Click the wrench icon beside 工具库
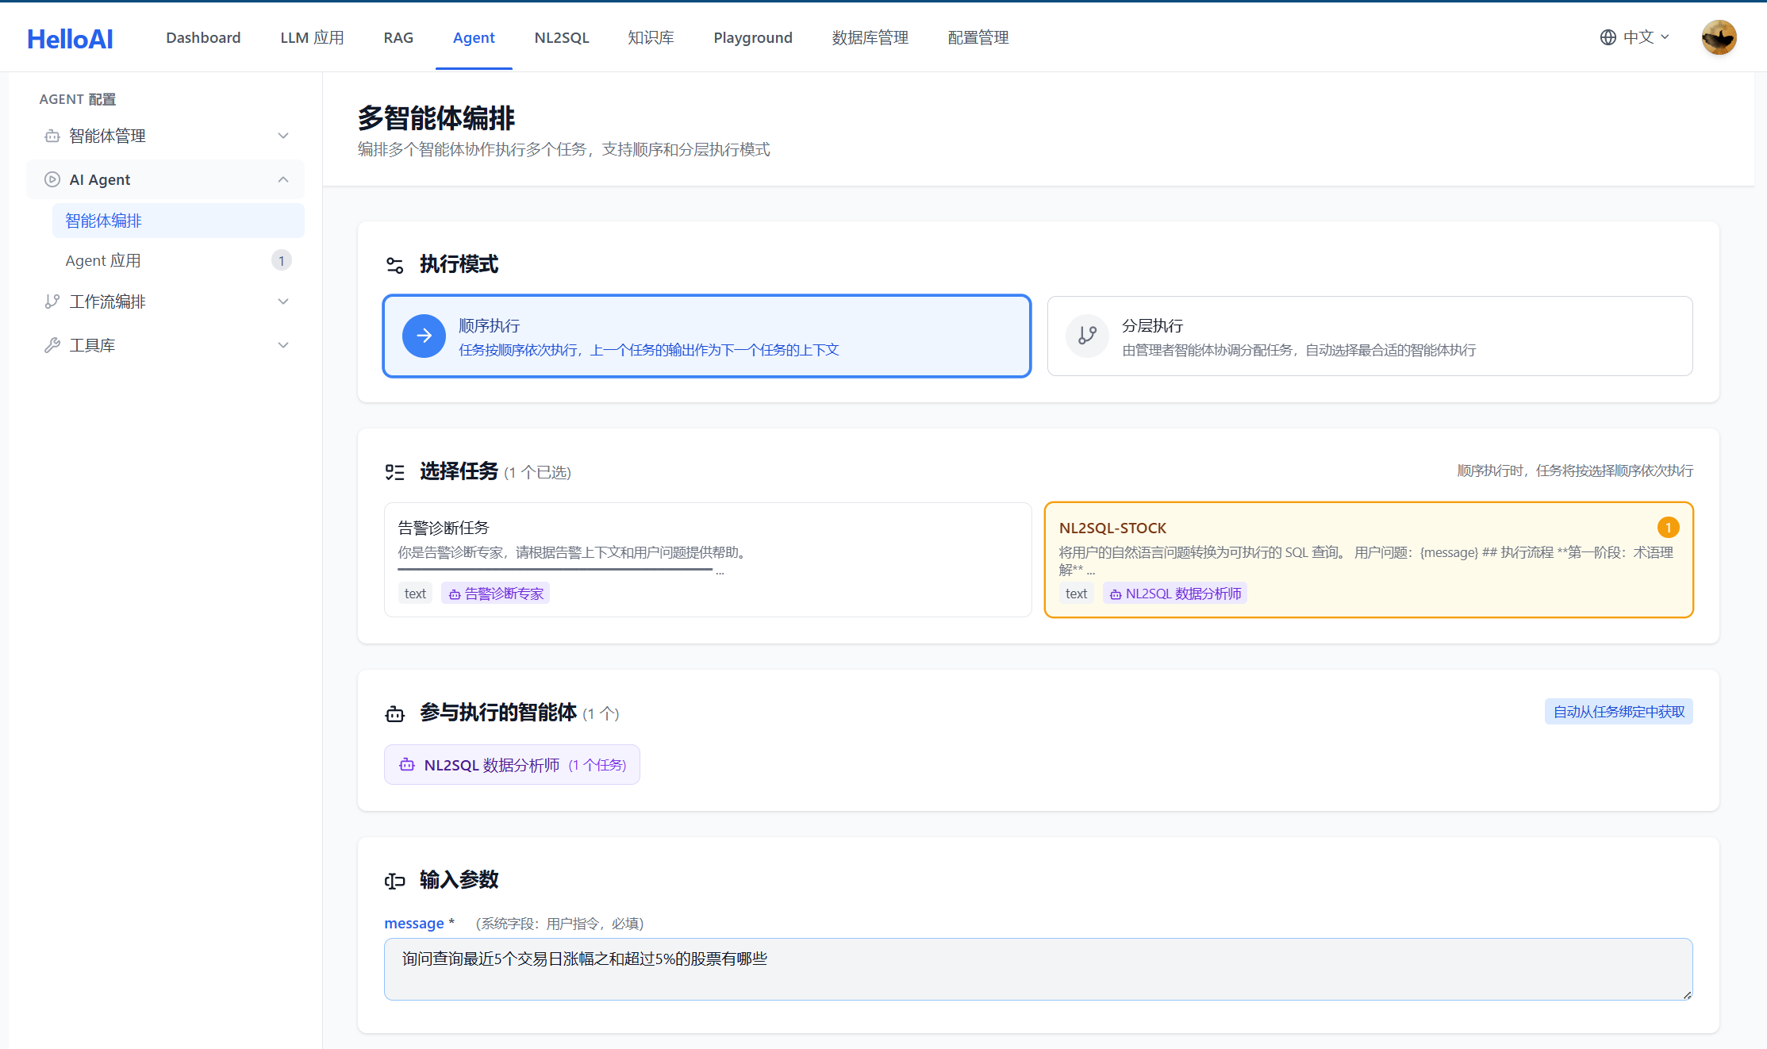Screen dimensions: 1767x1049 52,345
